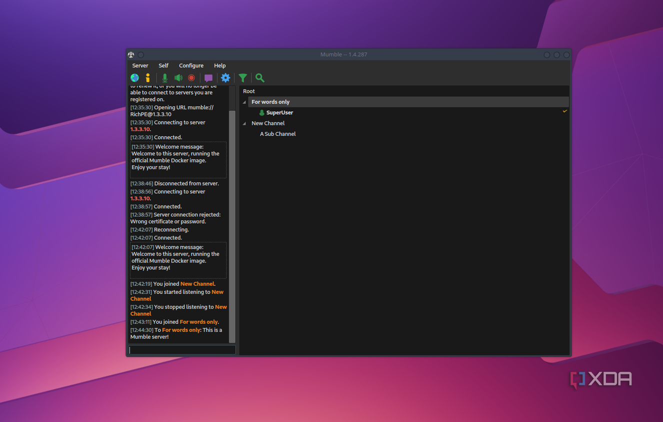Select the SuperUser entry
The height and width of the screenshot is (422, 663).
(279, 112)
